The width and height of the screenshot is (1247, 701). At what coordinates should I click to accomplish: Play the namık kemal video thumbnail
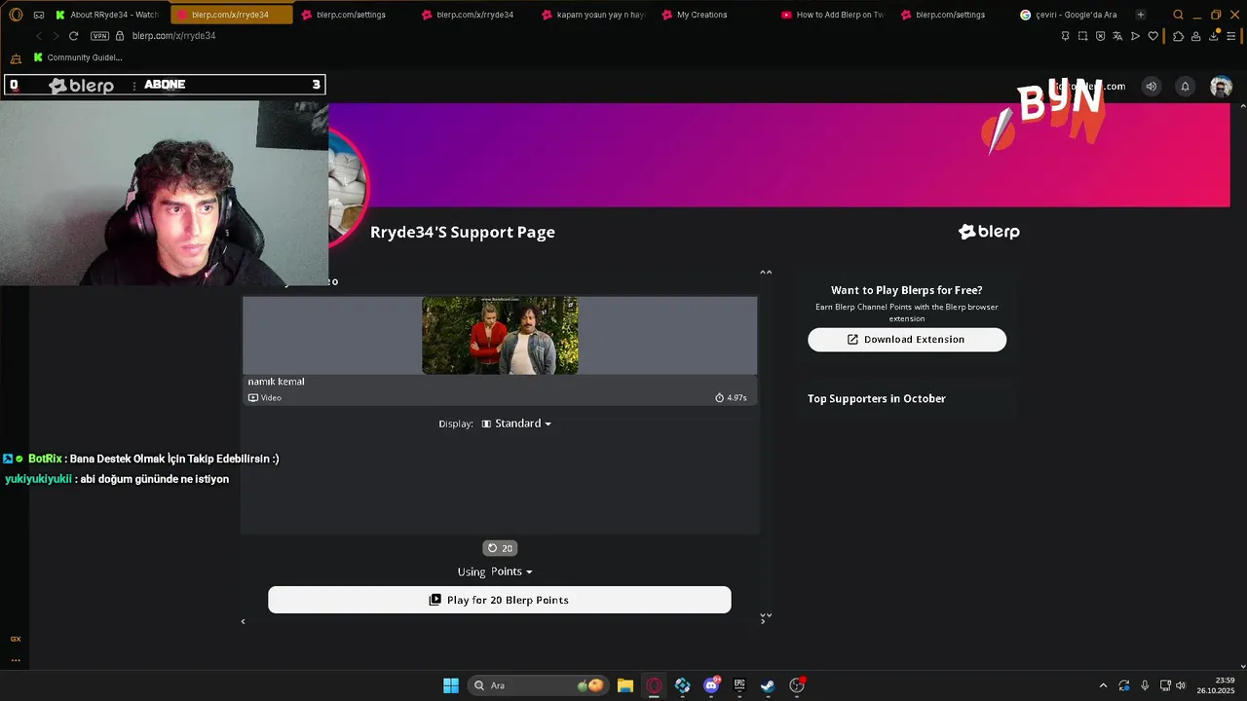coord(500,335)
